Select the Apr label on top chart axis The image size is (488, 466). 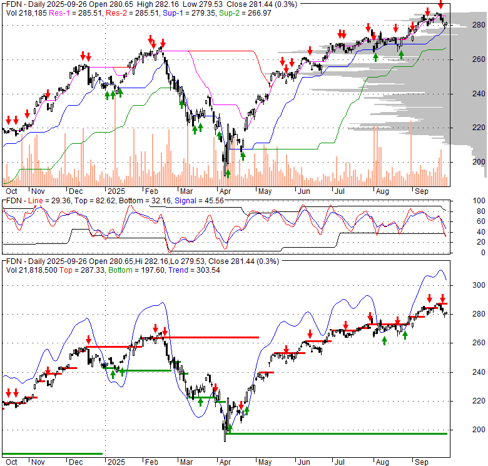225,191
